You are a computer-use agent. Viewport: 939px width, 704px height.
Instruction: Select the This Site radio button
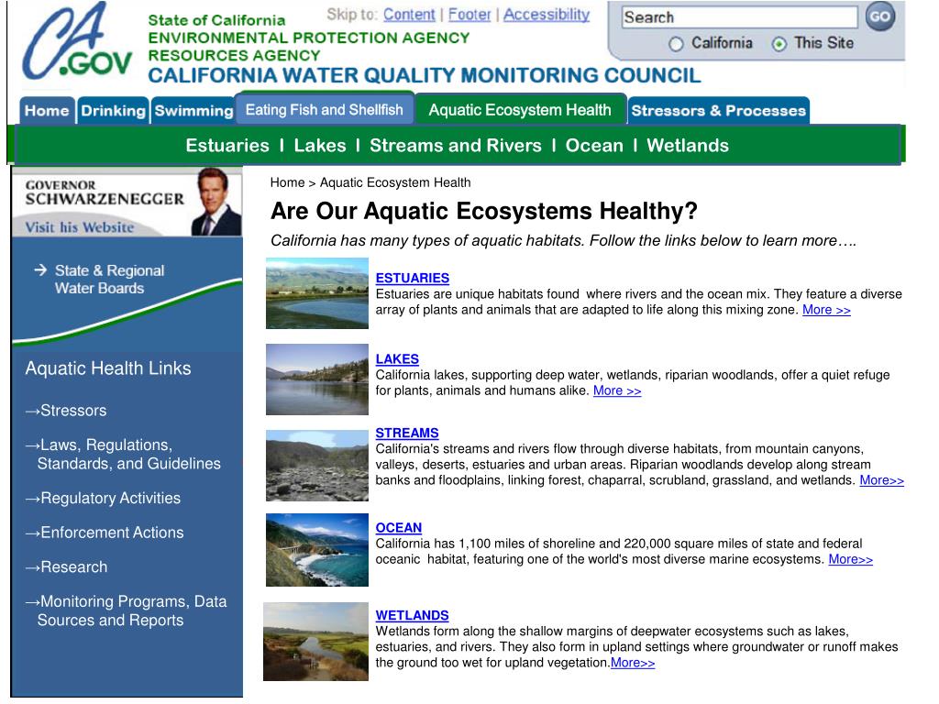(x=779, y=44)
